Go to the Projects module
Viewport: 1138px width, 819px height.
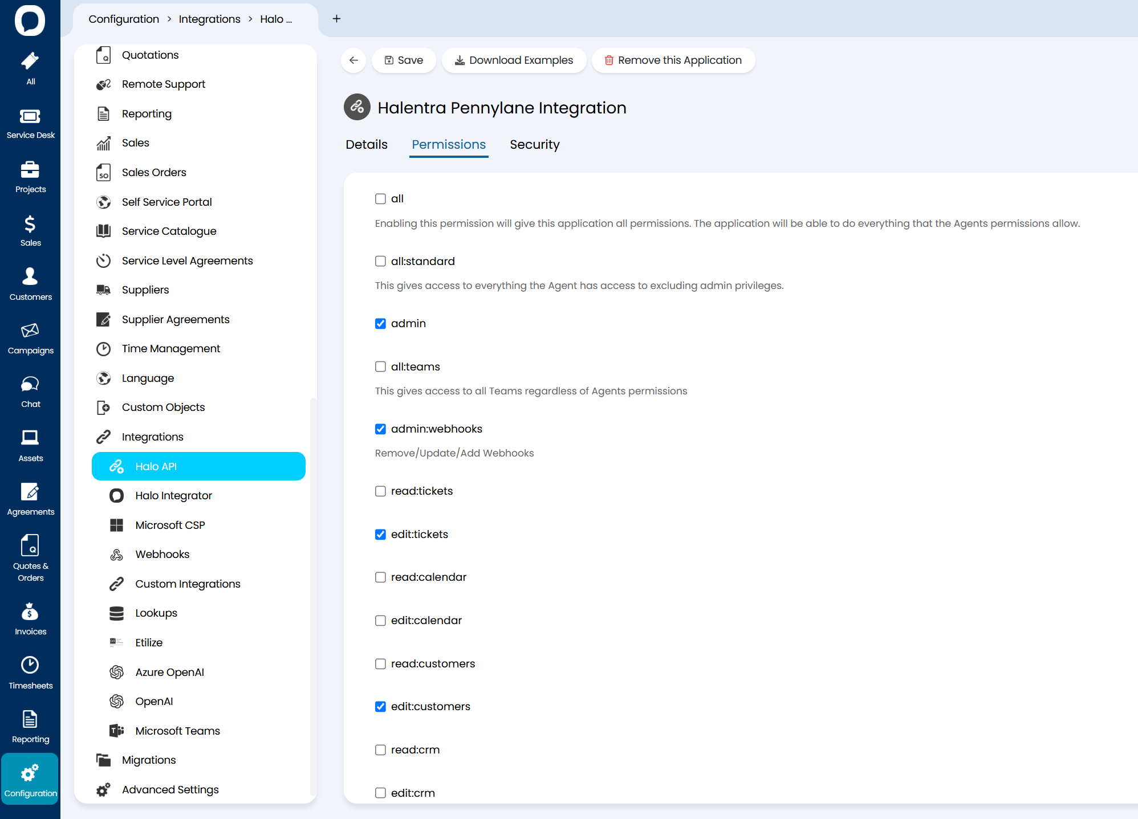[x=30, y=177]
